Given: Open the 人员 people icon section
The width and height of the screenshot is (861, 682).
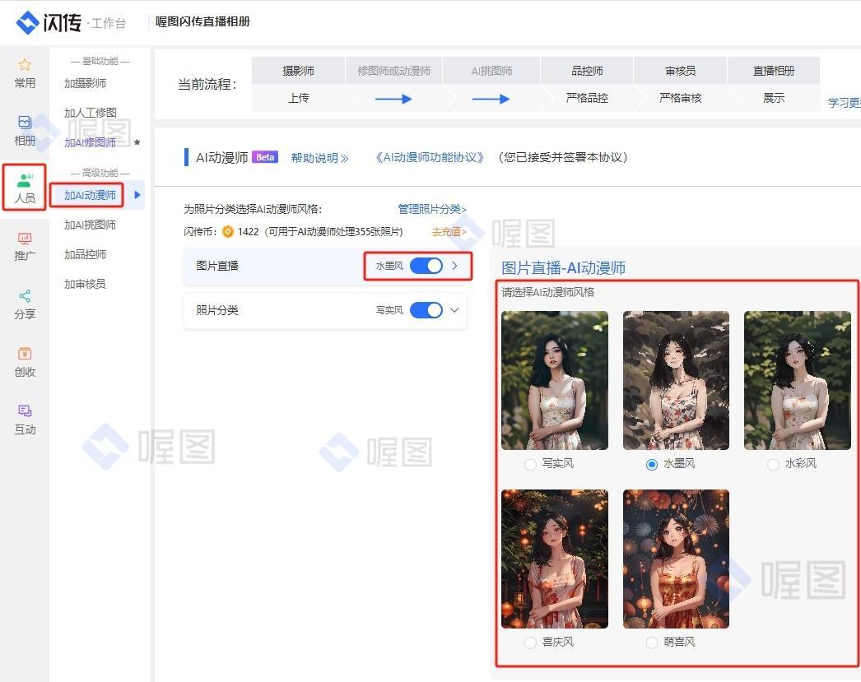Looking at the screenshot, I should [25, 188].
